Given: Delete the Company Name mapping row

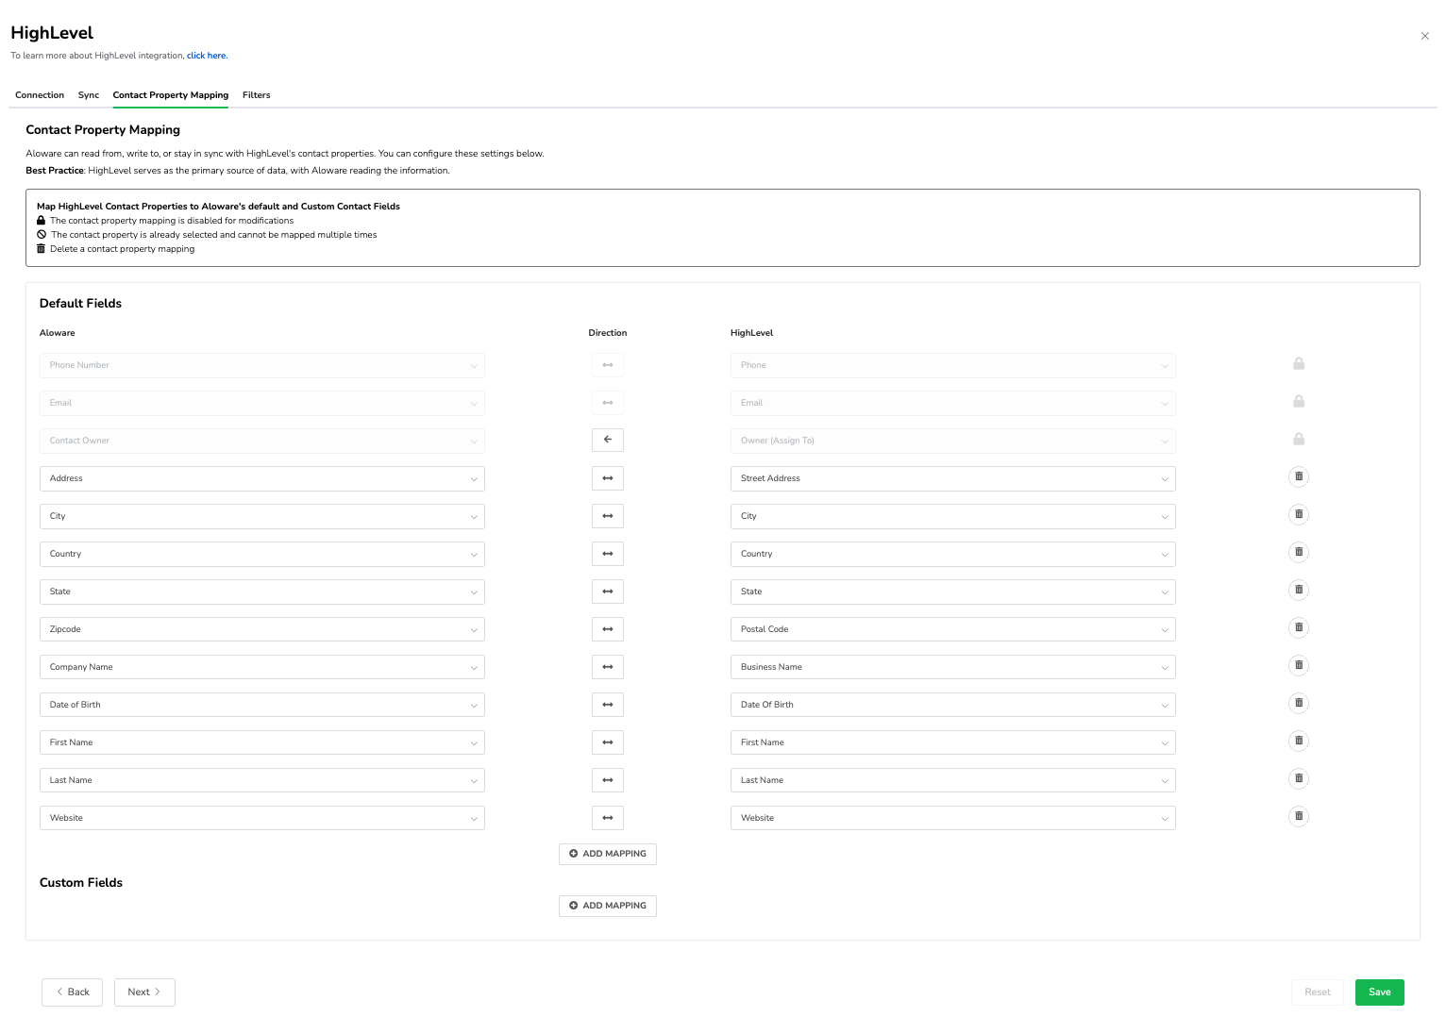Looking at the screenshot, I should 1299,666.
